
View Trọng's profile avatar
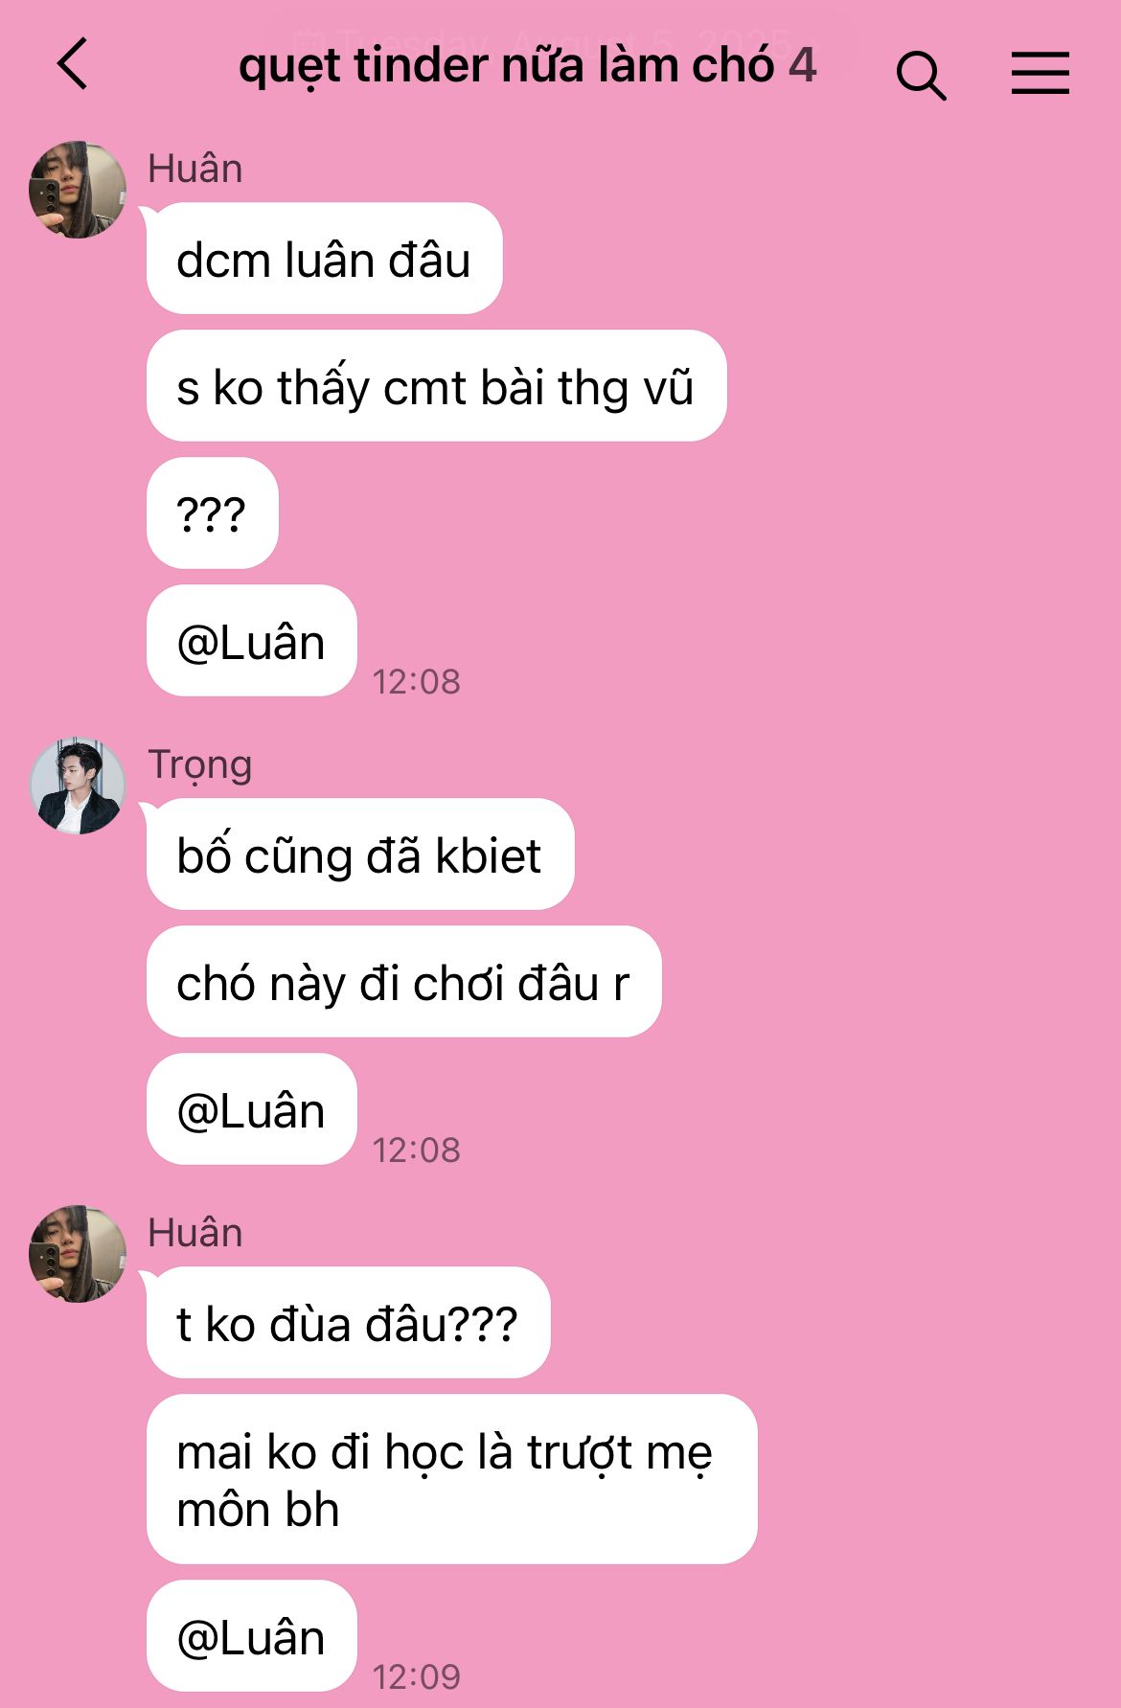78,786
